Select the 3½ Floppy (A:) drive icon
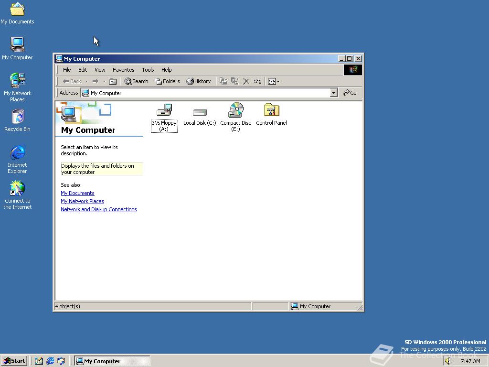 pyautogui.click(x=164, y=118)
